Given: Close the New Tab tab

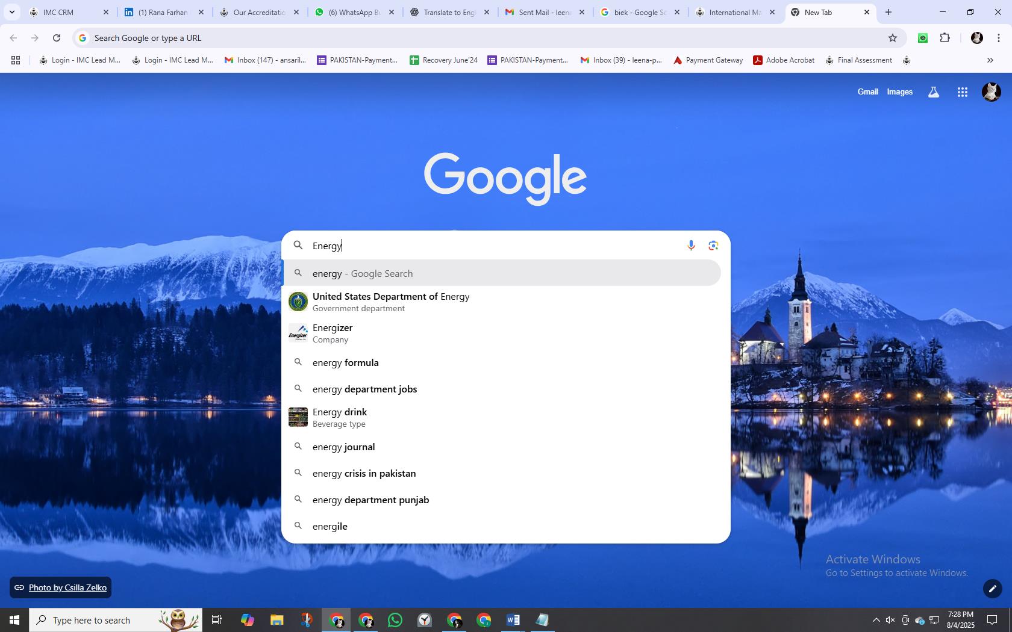Looking at the screenshot, I should pyautogui.click(x=867, y=12).
